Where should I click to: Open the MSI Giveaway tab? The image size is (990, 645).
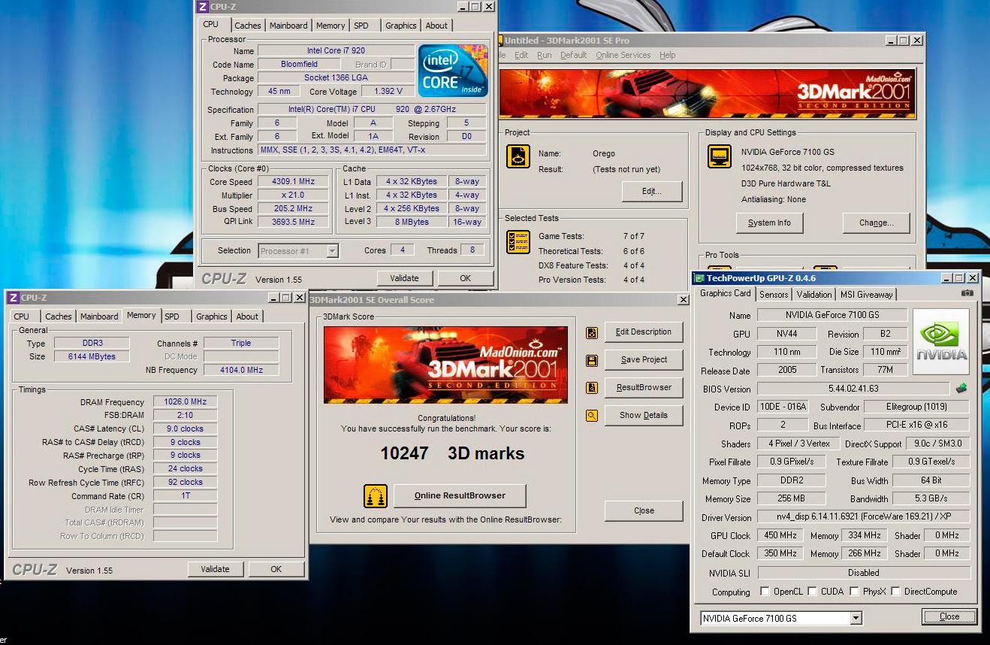866,295
